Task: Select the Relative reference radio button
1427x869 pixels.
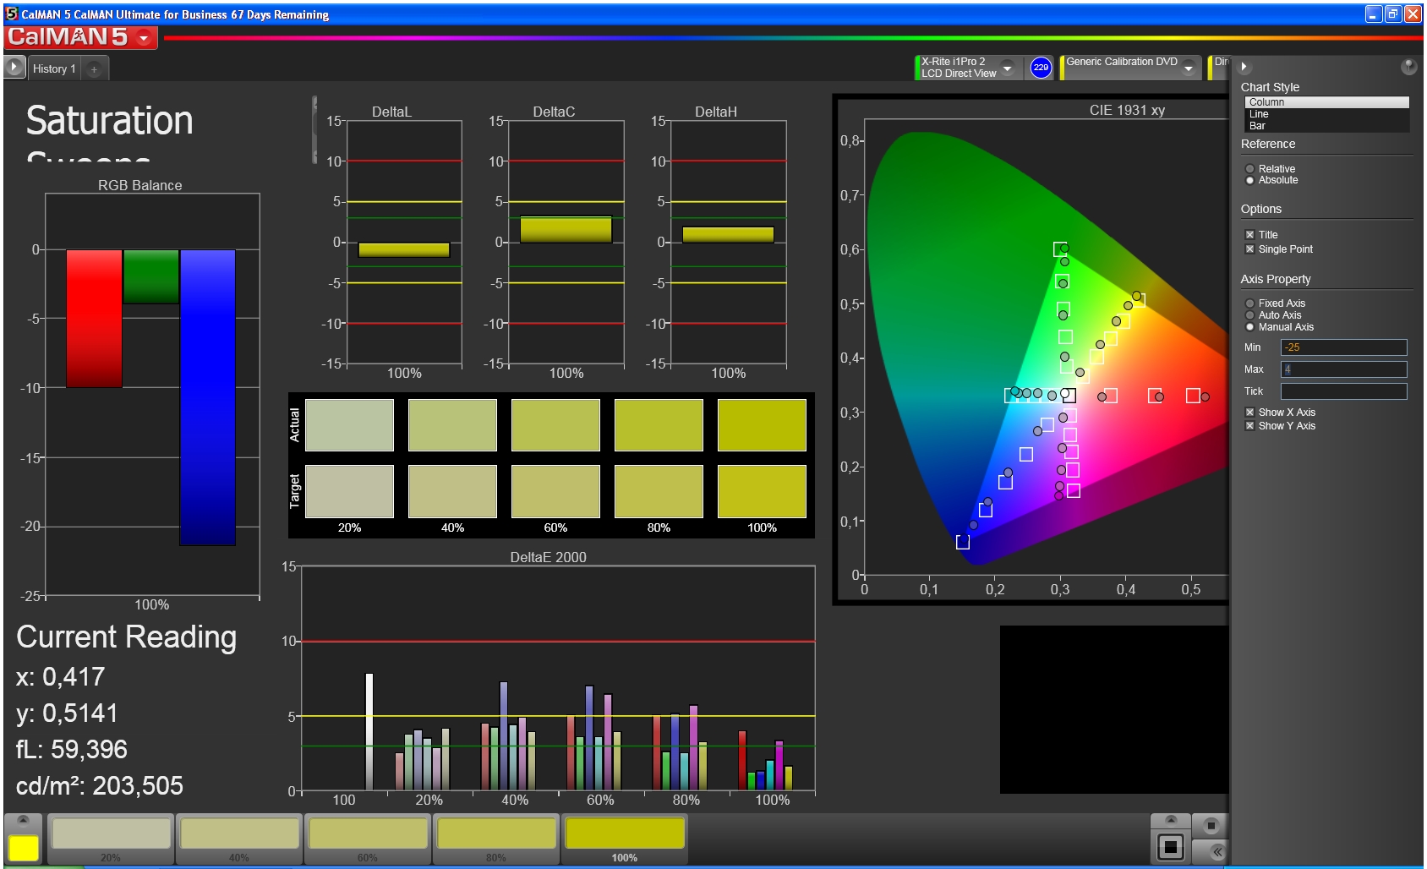Action: (x=1249, y=169)
